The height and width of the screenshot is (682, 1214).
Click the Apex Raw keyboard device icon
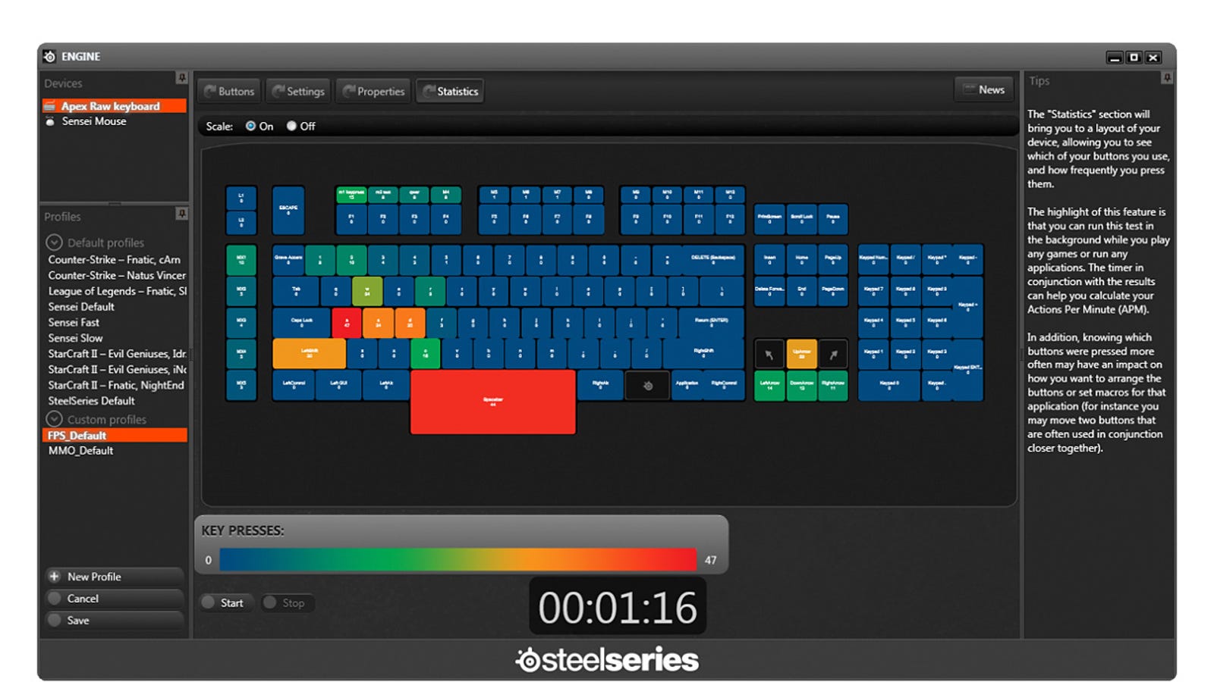50,106
